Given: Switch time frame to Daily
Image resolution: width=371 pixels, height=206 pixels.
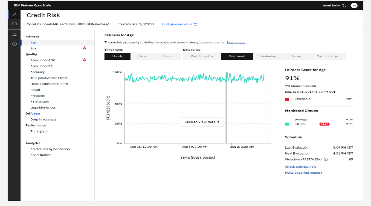Looking at the screenshot, I should tap(142, 56).
